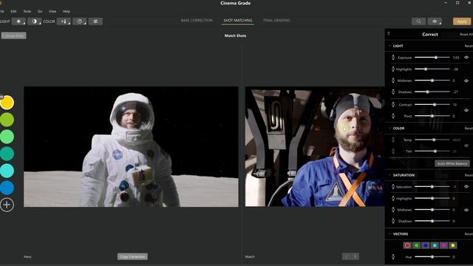Toggle Exposure visibility eye

[466, 58]
